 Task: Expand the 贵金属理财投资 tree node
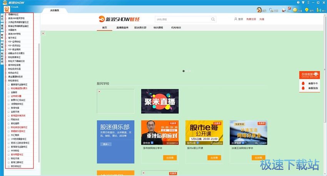click(x=7, y=77)
